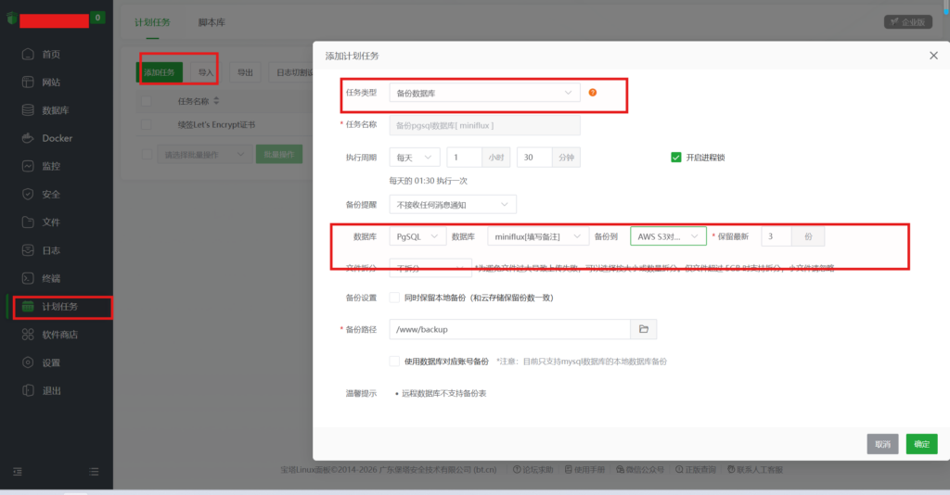The image size is (950, 495).
Task: Click the green 确定 confirm button
Action: (x=921, y=444)
